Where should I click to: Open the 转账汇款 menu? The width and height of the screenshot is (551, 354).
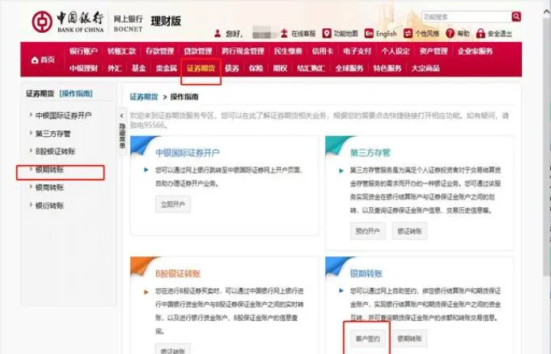(122, 51)
